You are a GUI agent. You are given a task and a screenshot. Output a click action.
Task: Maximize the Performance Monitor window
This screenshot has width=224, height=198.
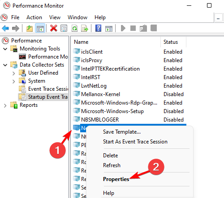pyautogui.click(x=209, y=5)
